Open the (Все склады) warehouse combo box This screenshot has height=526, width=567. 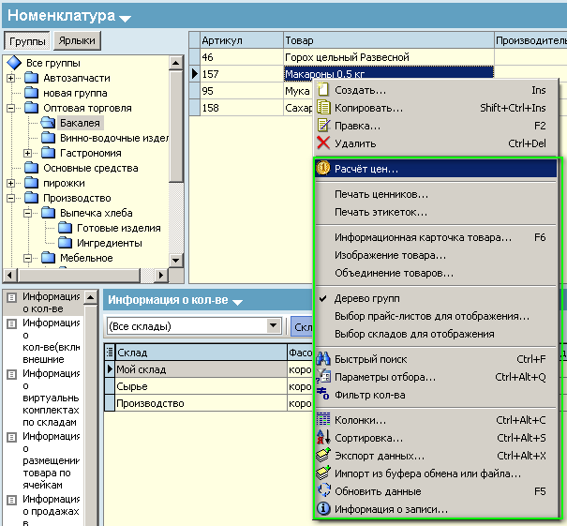point(274,326)
